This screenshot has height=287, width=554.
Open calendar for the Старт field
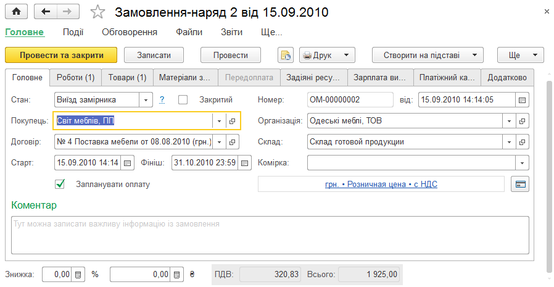pos(128,163)
